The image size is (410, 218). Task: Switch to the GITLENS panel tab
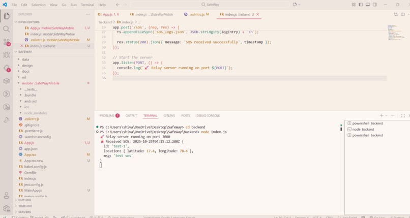coord(169,115)
